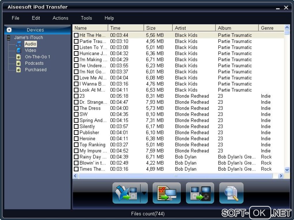Click the Love Me Al... song title
This screenshot has width=294, height=220.
tap(93, 78)
